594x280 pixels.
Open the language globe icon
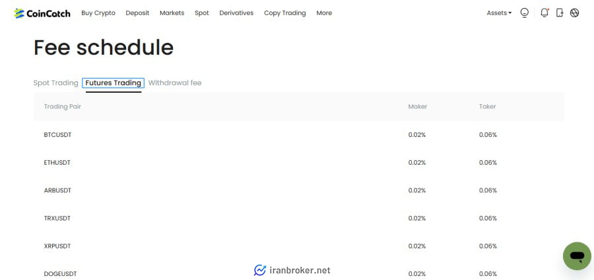click(575, 13)
